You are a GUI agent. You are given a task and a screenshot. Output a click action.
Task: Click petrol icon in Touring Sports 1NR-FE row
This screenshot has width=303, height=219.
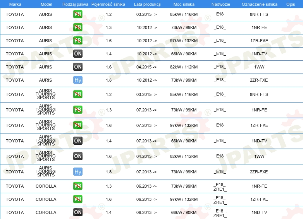click(77, 110)
